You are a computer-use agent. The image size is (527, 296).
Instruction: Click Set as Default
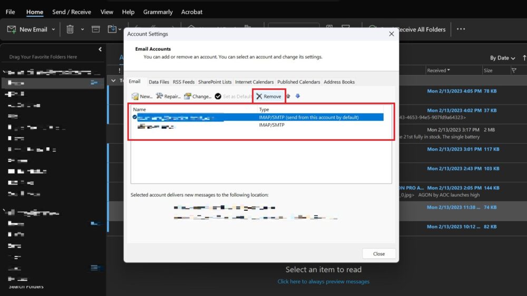[x=233, y=97]
